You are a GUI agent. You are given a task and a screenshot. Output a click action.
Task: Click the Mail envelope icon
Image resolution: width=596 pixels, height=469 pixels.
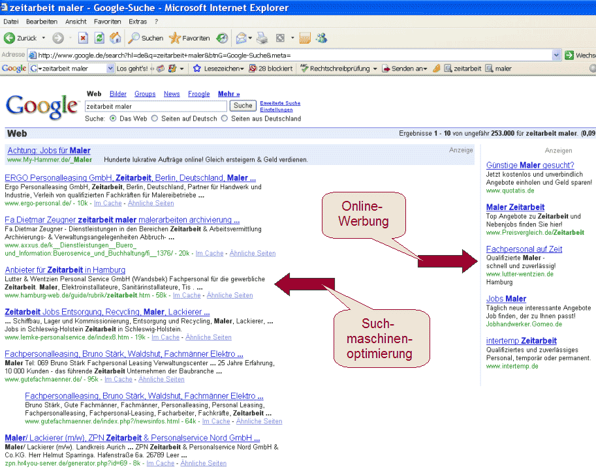click(x=241, y=38)
